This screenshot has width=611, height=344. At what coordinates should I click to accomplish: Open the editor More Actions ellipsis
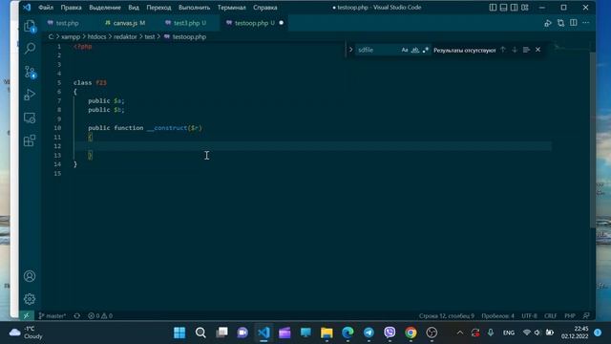(585, 23)
